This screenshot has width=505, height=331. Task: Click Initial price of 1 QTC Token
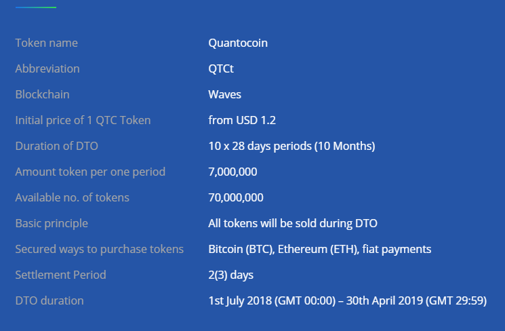point(83,120)
